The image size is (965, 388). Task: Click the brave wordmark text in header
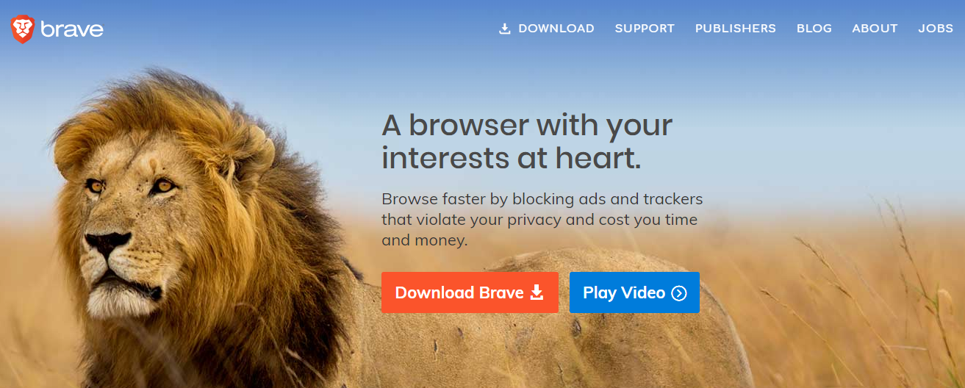click(x=72, y=29)
